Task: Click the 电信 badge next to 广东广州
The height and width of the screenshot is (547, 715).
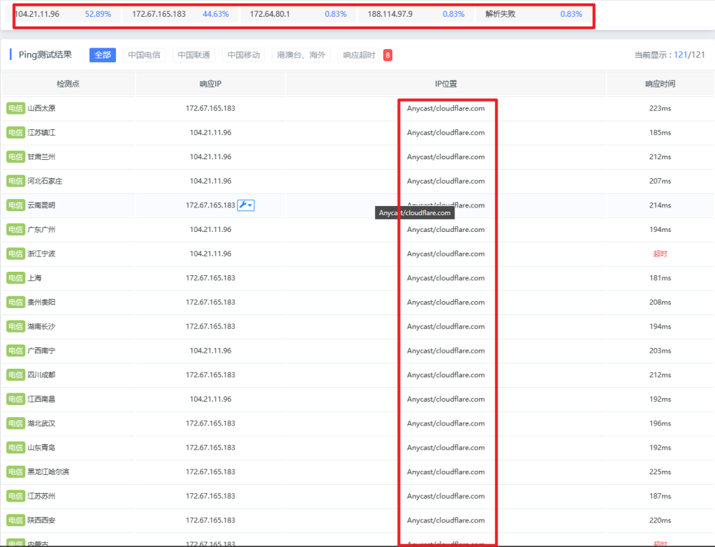Action: (x=15, y=230)
